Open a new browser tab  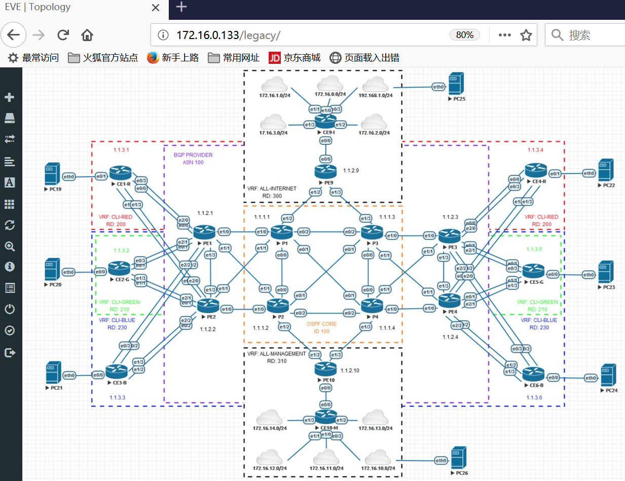(x=181, y=7)
